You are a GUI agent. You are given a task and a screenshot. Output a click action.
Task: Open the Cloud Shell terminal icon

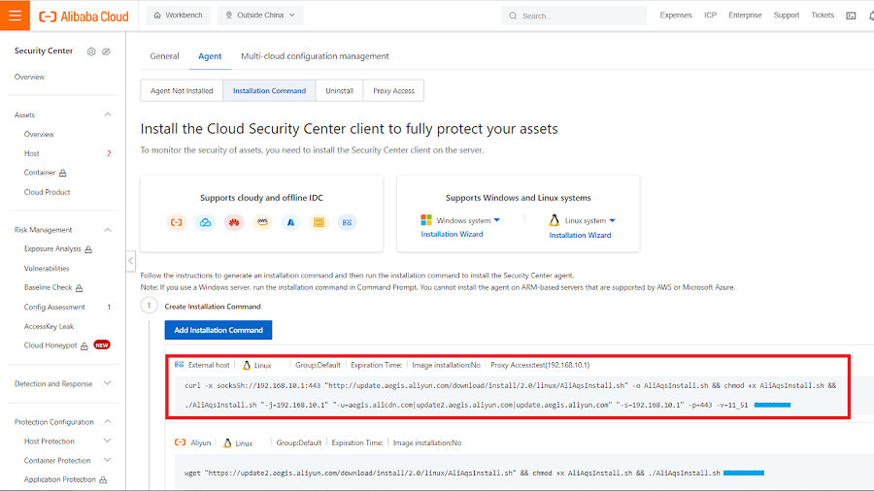pyautogui.click(x=851, y=16)
